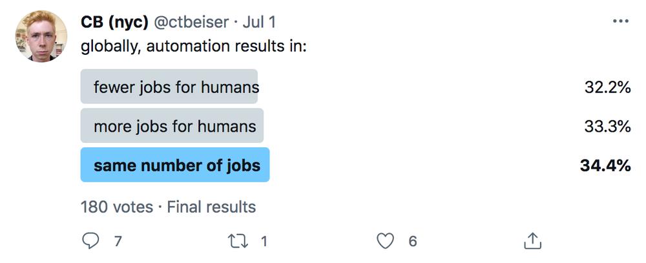Click the like count number 6
646x263 pixels.
point(412,241)
